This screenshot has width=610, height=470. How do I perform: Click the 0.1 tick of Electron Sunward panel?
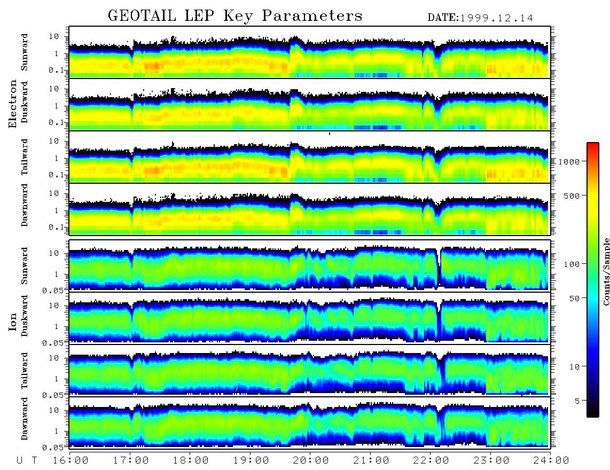[58, 70]
